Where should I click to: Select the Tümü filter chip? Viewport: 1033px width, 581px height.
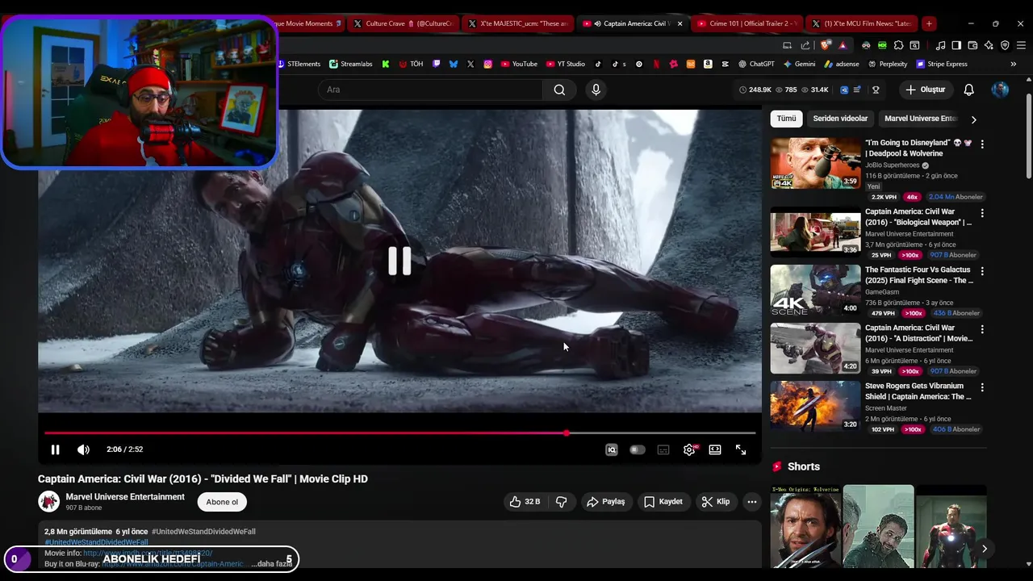coord(786,119)
